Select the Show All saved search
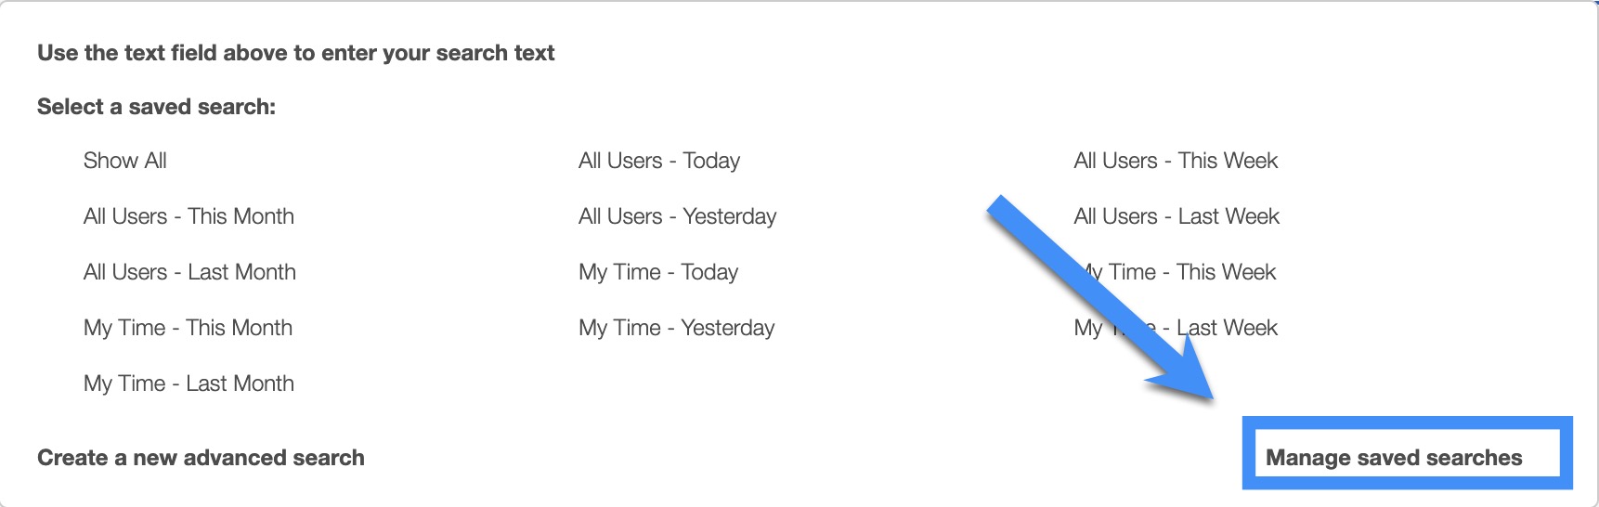Image resolution: width=1599 pixels, height=507 pixels. tap(125, 161)
